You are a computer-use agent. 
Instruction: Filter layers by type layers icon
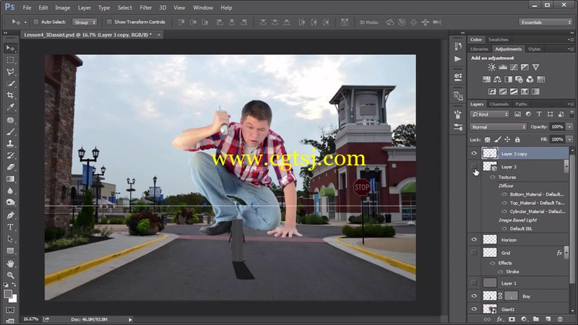tap(539, 114)
